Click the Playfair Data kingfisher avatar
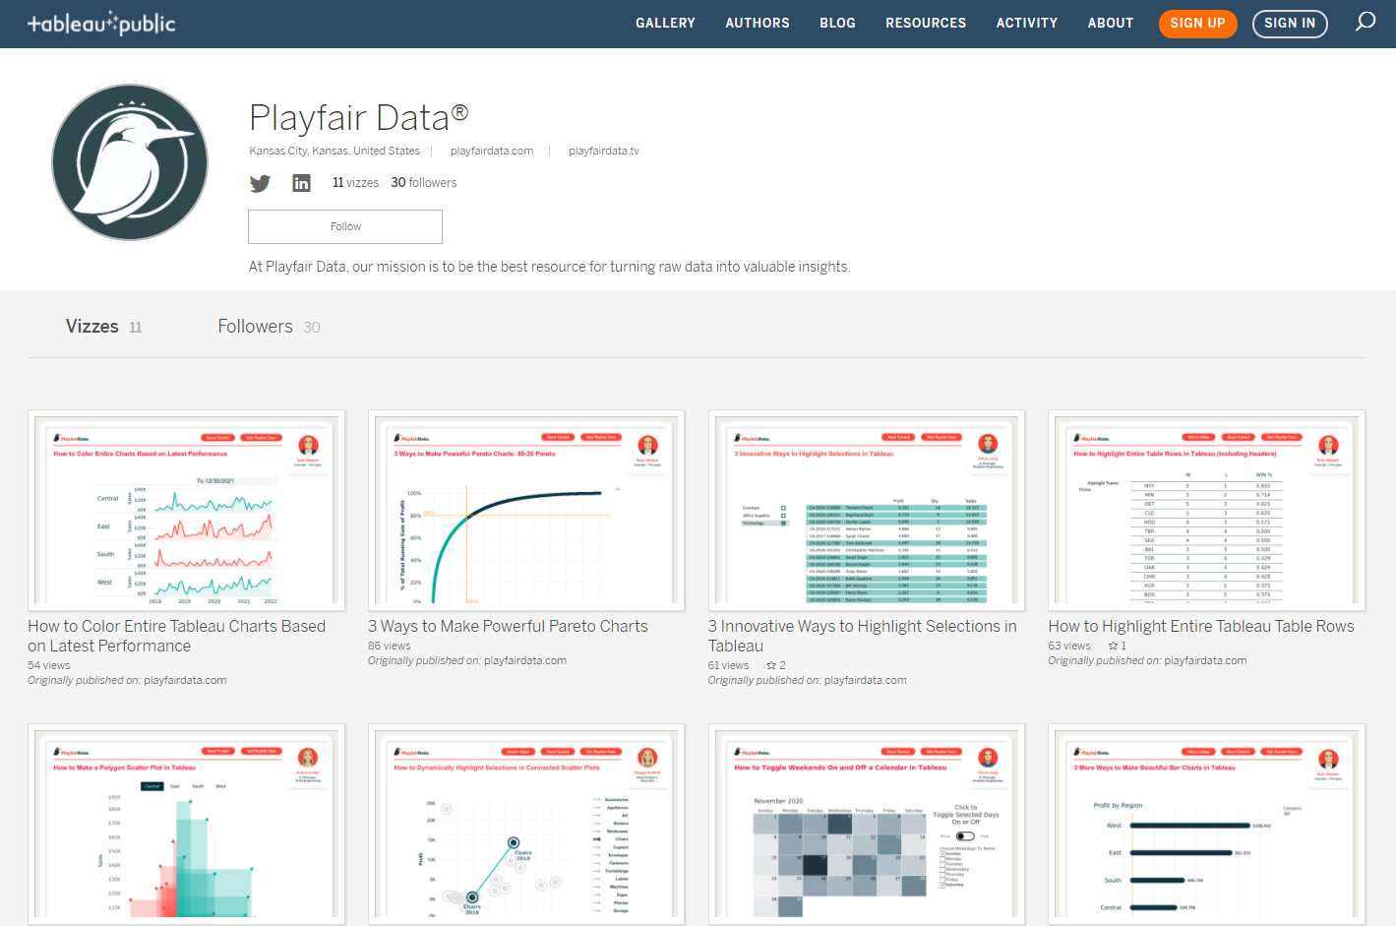 (130, 162)
